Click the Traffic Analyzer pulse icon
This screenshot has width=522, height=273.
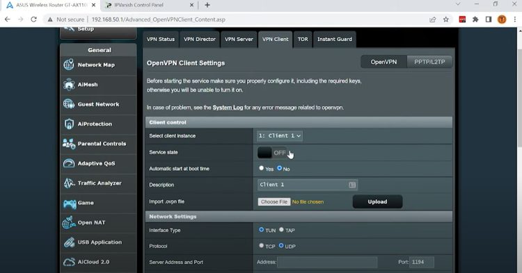tap(69, 183)
